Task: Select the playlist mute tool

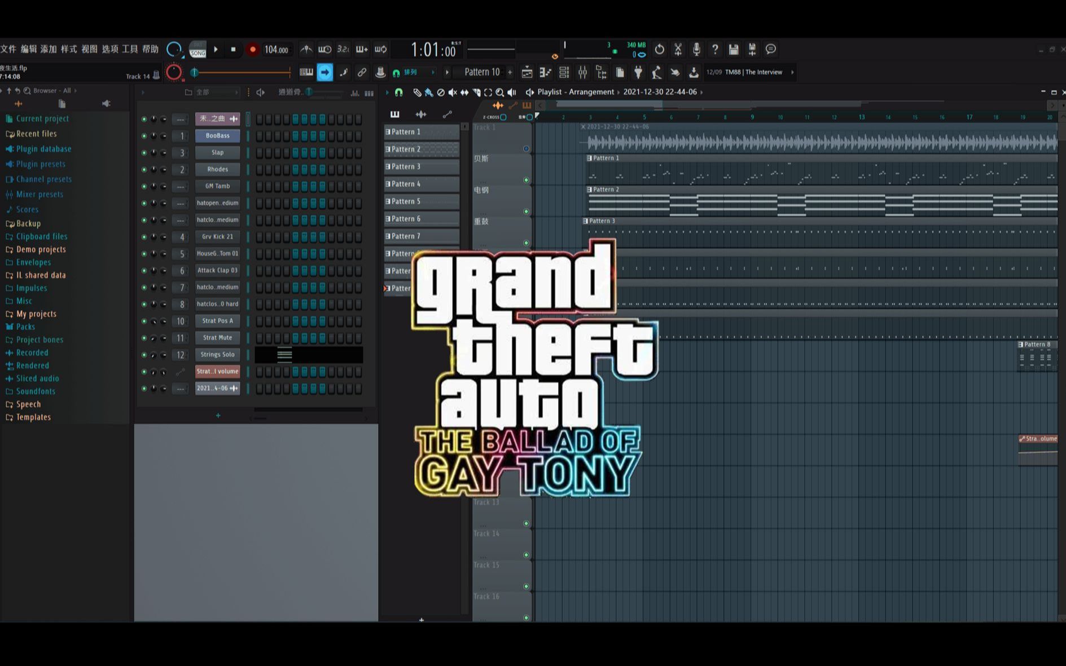Action: click(x=453, y=92)
